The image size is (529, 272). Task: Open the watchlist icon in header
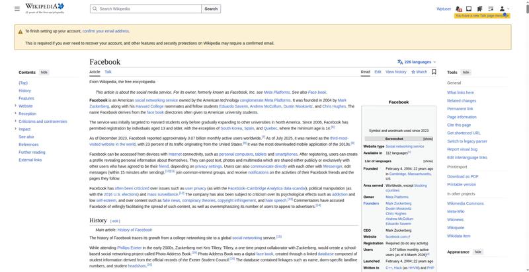point(491,9)
